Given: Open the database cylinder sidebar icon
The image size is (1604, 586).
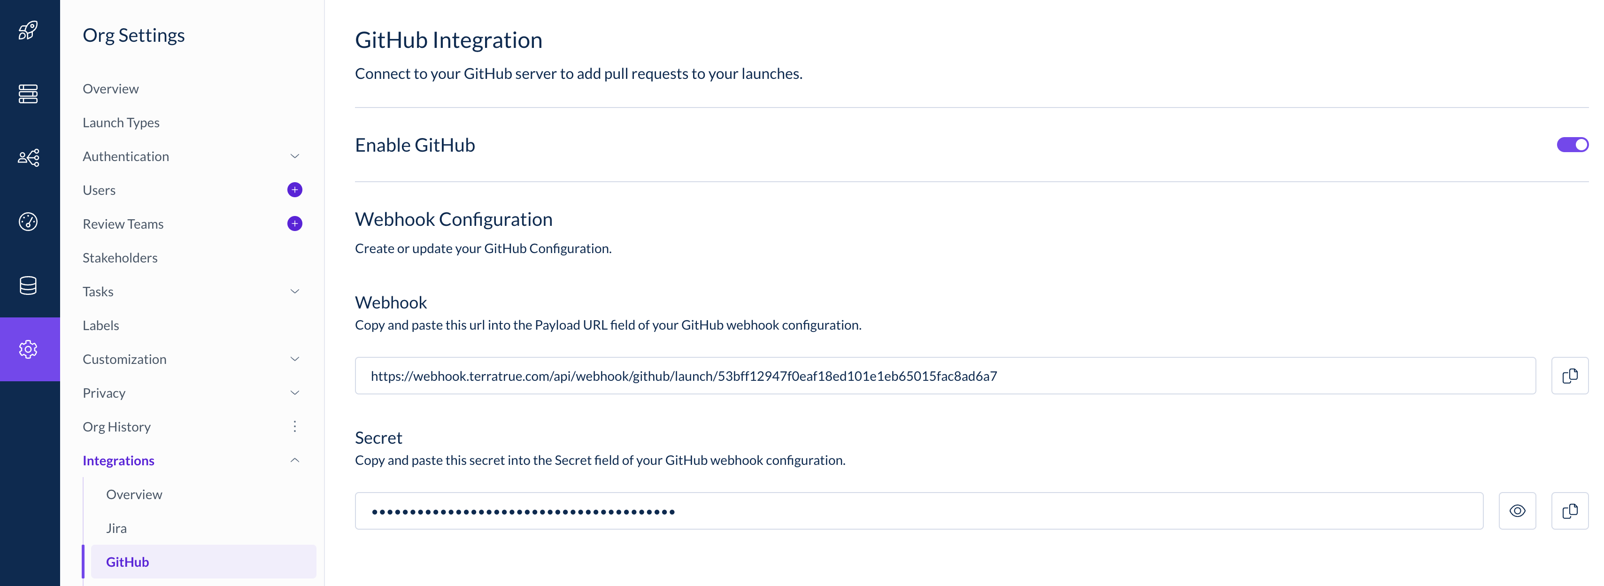Looking at the screenshot, I should [28, 286].
